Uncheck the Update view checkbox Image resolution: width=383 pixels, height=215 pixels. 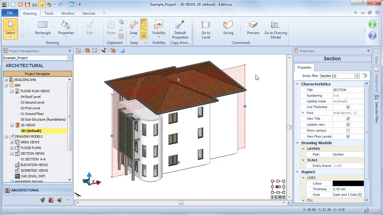pyautogui.click(x=348, y=125)
